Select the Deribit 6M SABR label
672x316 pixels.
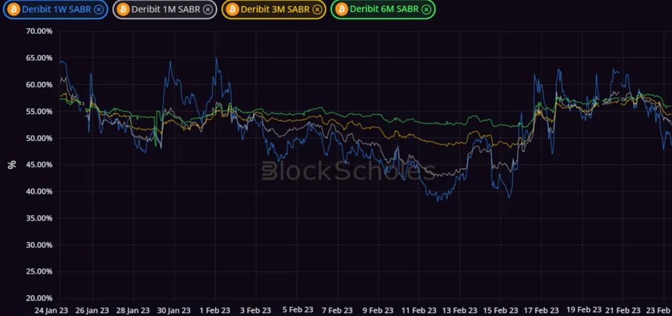click(384, 10)
